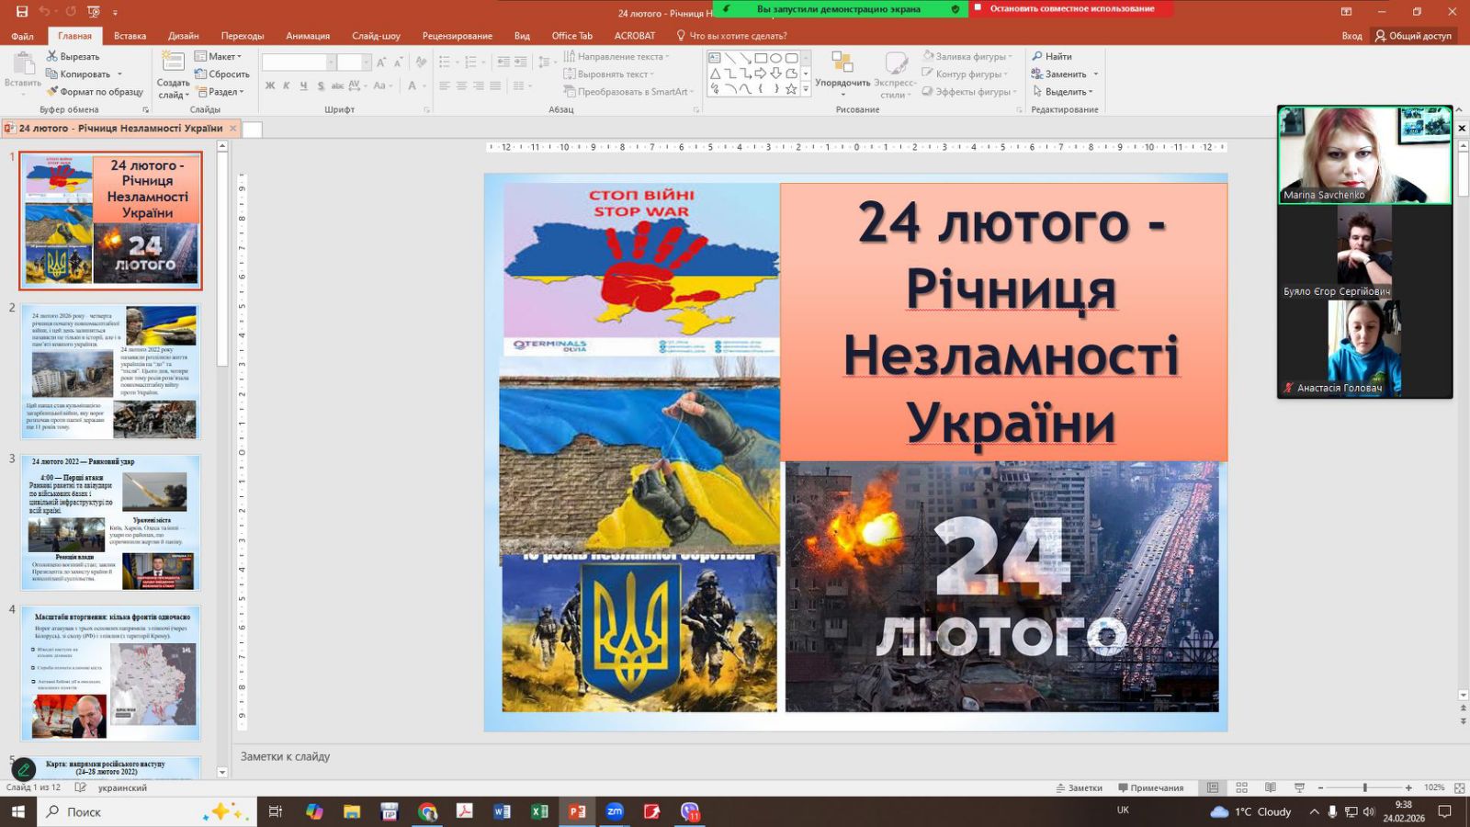Expand the Select (Выделить) dropdown
The width and height of the screenshot is (1470, 827).
pos(1063,92)
